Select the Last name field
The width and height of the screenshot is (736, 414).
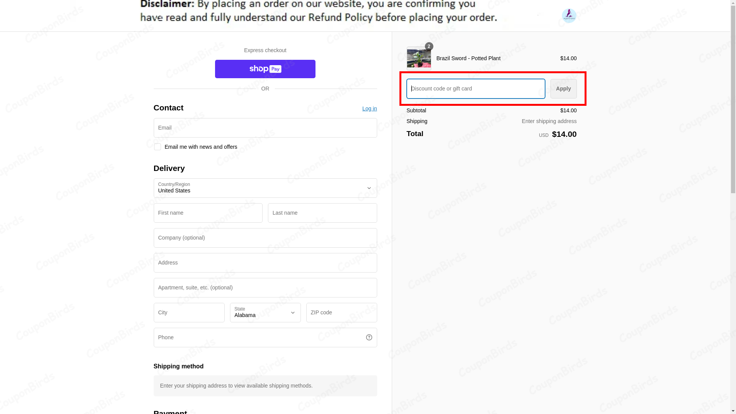(322, 213)
